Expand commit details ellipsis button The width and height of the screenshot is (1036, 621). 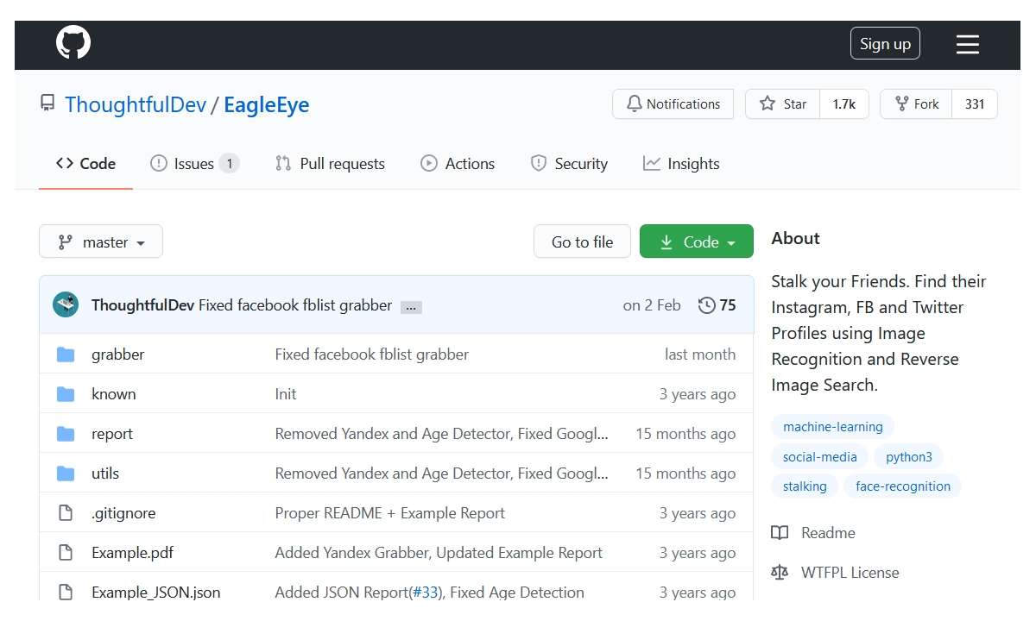coord(411,307)
